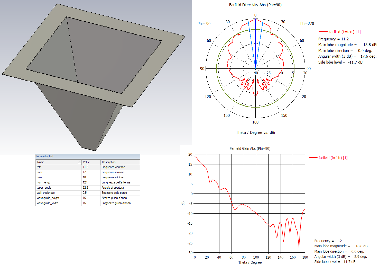Click the 'Angolo di apertura' description
Viewport: 379px width, 273px height.
[113, 188]
